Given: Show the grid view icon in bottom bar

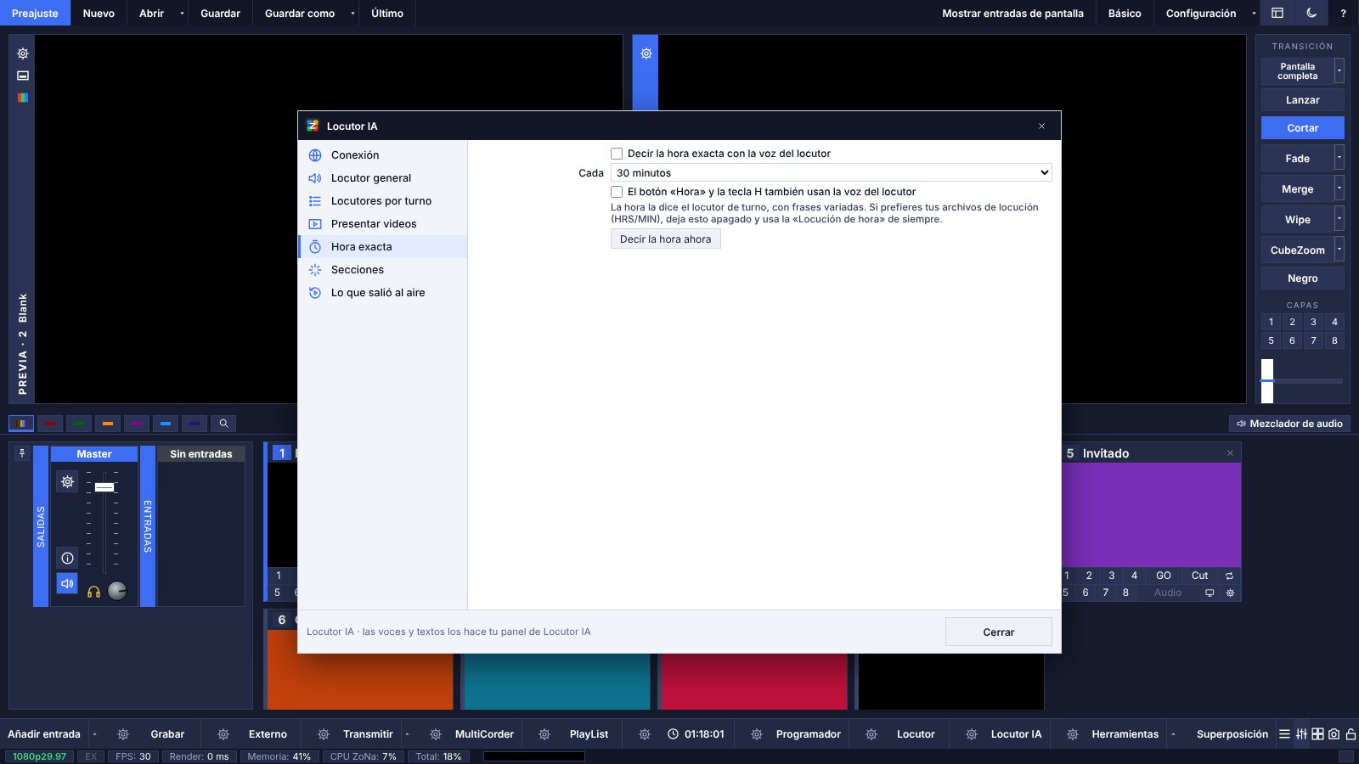Looking at the screenshot, I should [1317, 734].
